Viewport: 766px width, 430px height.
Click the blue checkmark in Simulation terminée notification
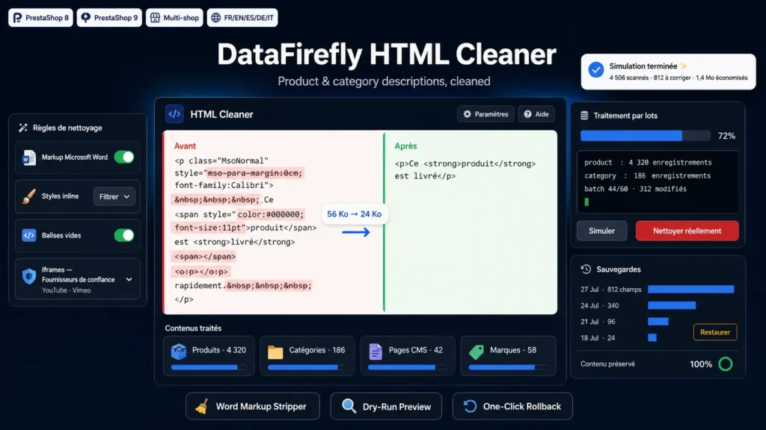[595, 69]
